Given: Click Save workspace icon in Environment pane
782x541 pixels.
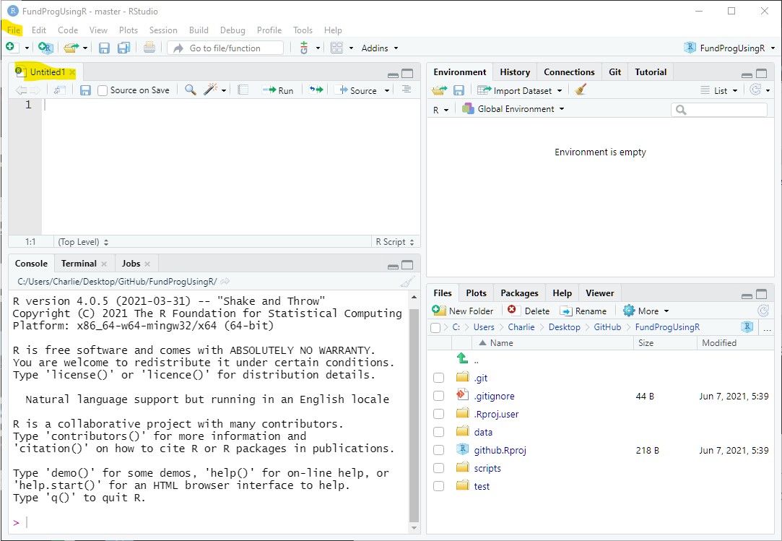Looking at the screenshot, I should coord(459,90).
